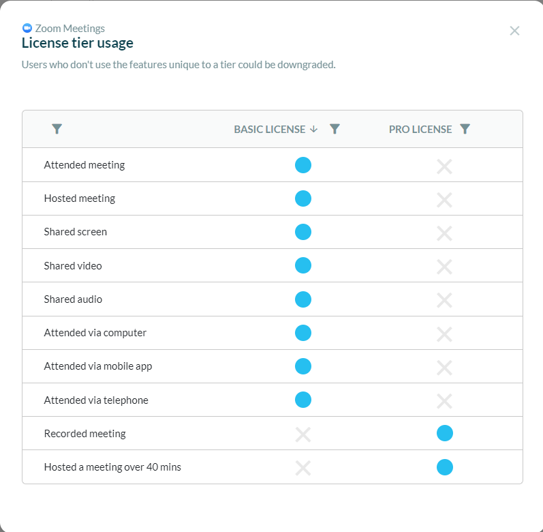Click the blue Pro dot for meetings over 40 mins
The image size is (543, 532).
coord(445,467)
